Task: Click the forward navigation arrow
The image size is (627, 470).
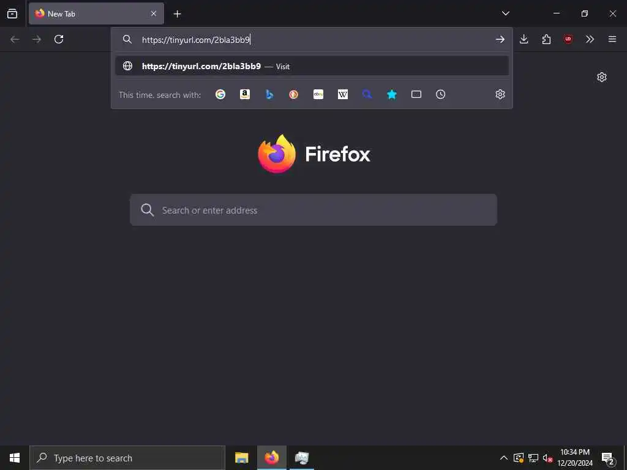Action: [37, 39]
